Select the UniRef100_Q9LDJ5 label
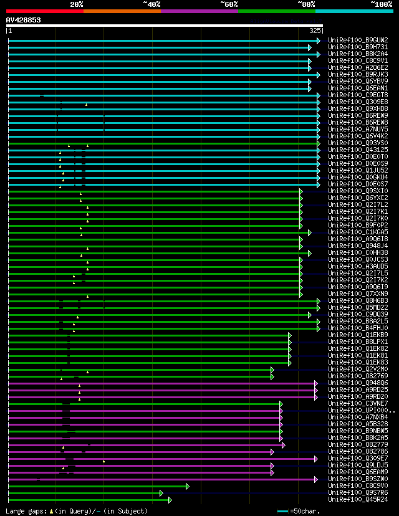Screen dimensions: 399x516 [x=358, y=465]
